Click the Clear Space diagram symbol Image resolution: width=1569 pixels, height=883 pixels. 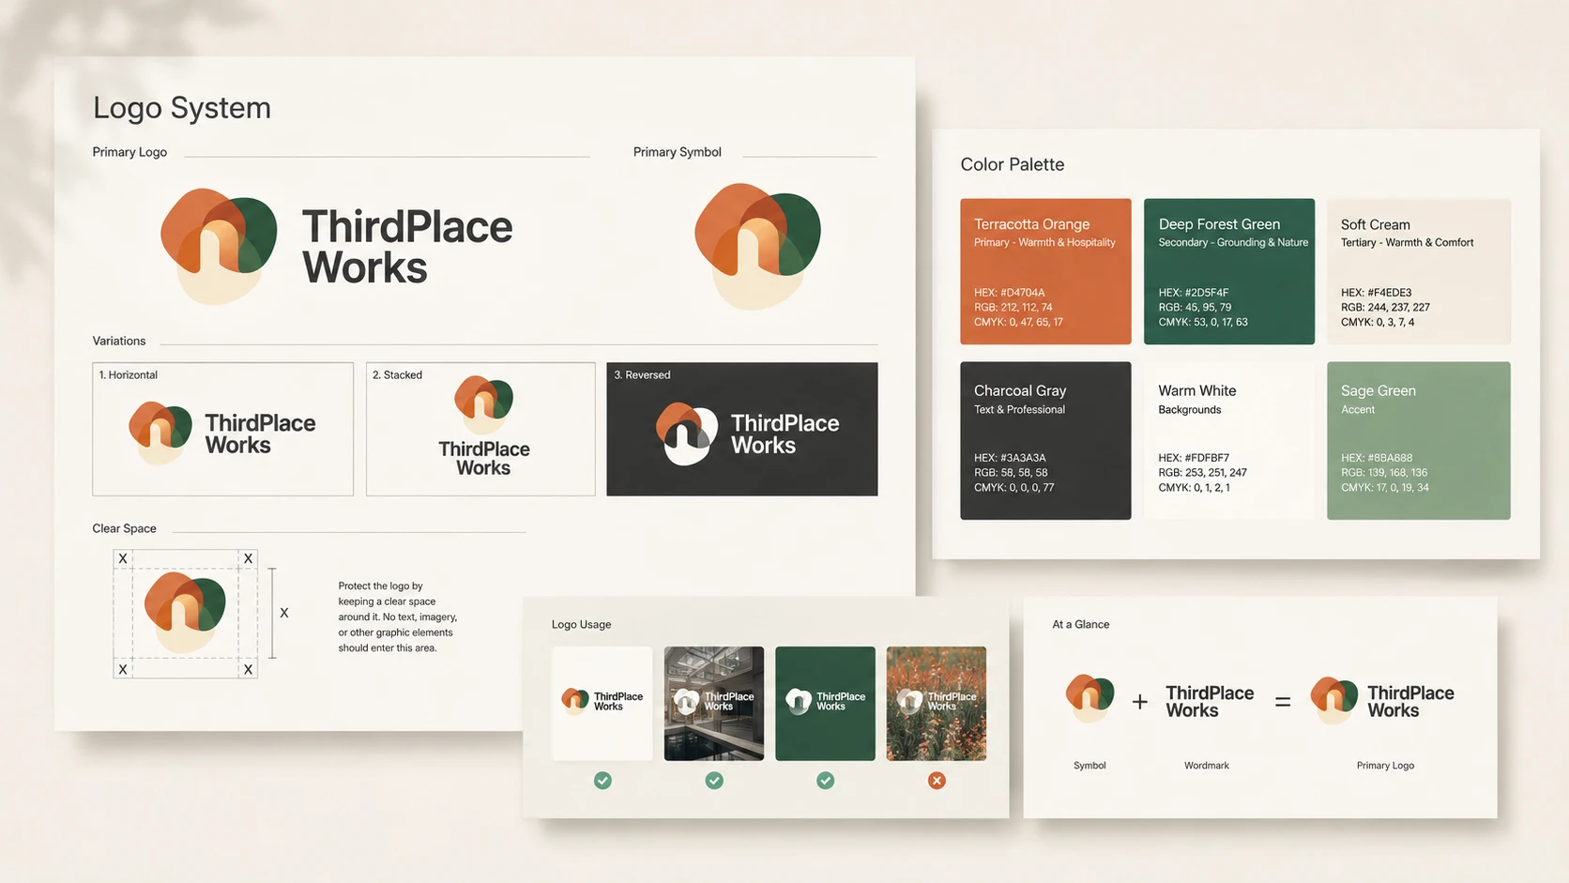click(185, 613)
